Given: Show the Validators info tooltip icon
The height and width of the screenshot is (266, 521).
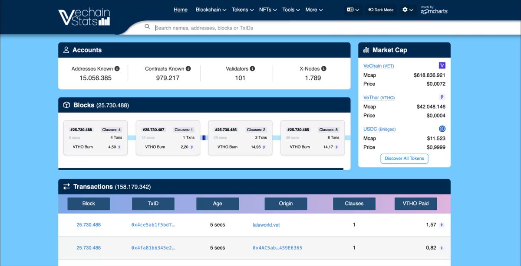Looking at the screenshot, I should tap(253, 68).
